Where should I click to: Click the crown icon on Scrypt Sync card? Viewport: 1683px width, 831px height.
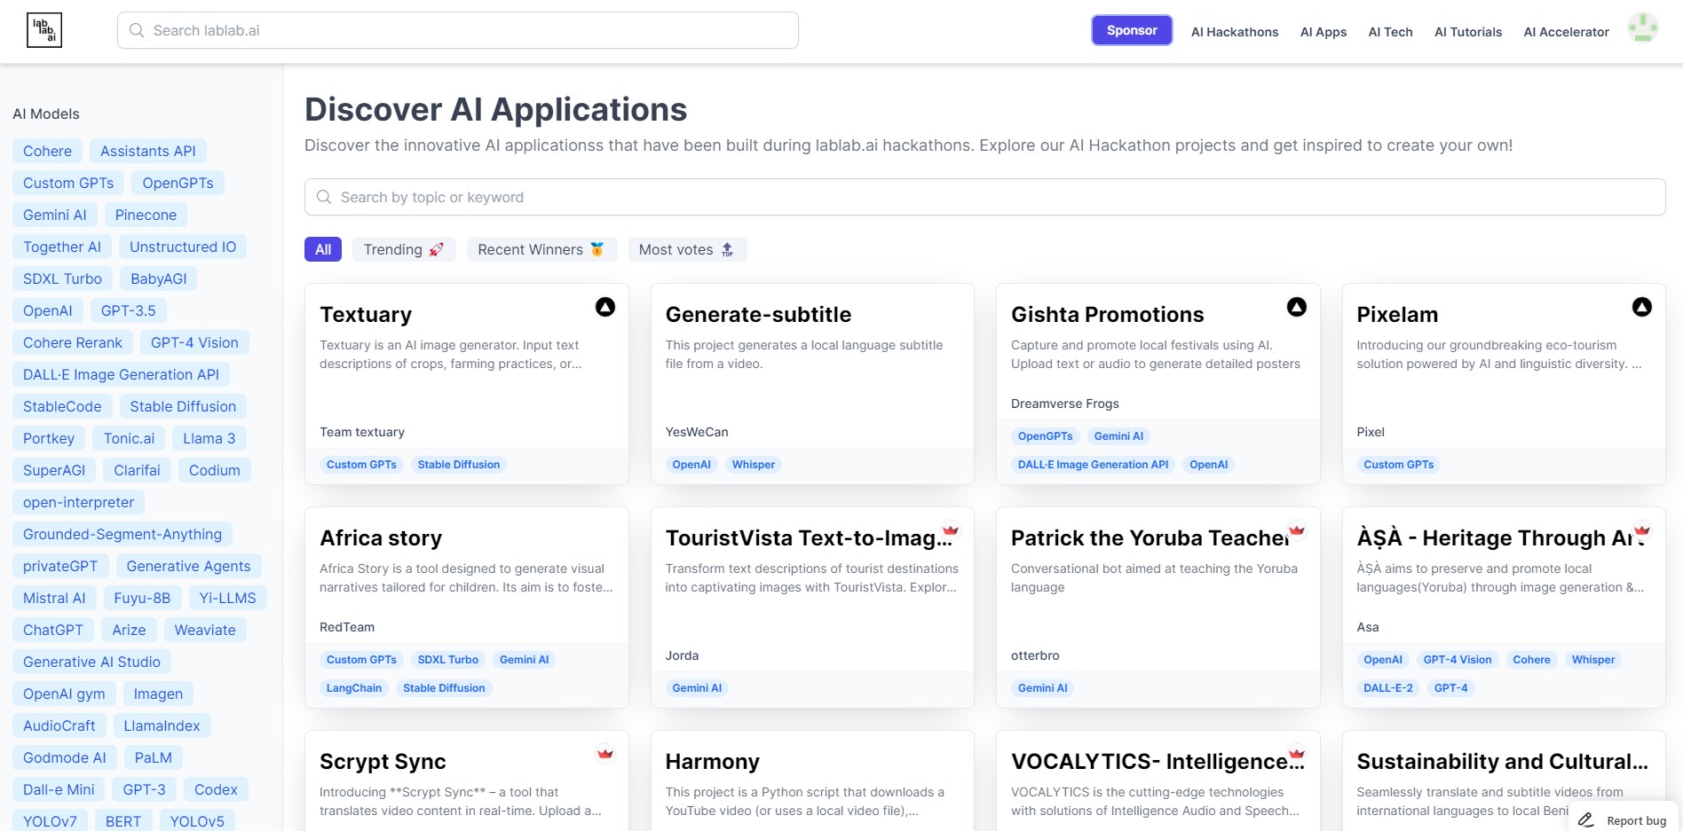click(x=605, y=754)
